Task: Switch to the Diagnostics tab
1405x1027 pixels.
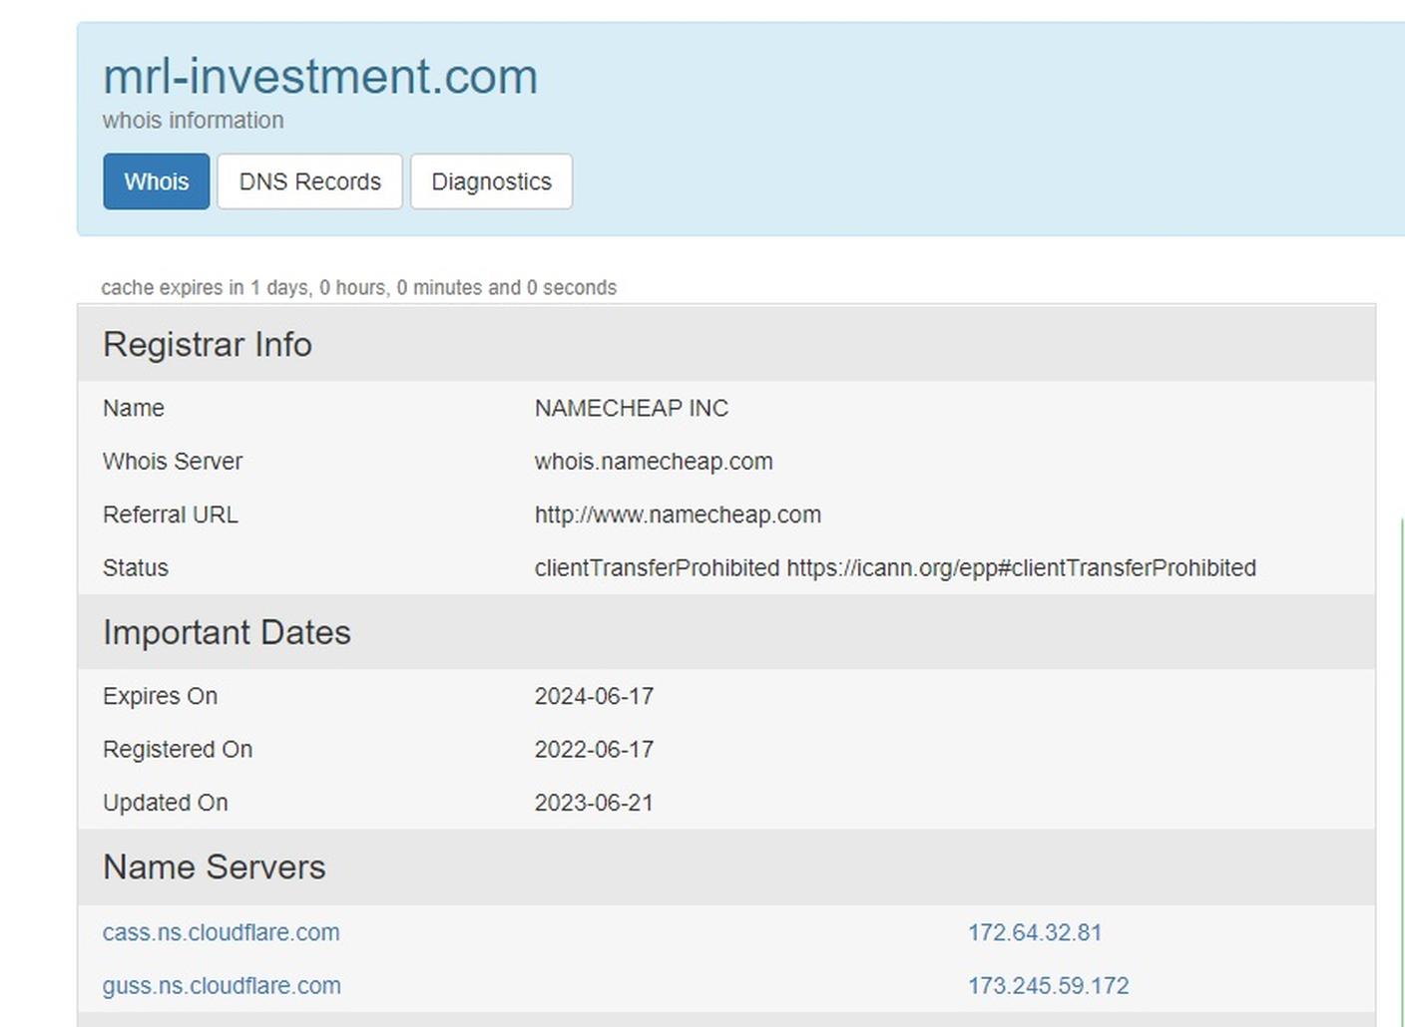Action: click(x=491, y=181)
